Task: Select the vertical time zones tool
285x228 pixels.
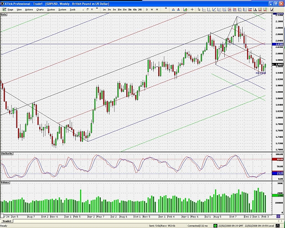Action: tap(245, 10)
